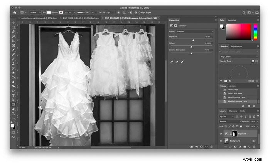Image resolution: width=270 pixels, height=163 pixels.
Task: Select the Dodge tool
Action: [13, 86]
